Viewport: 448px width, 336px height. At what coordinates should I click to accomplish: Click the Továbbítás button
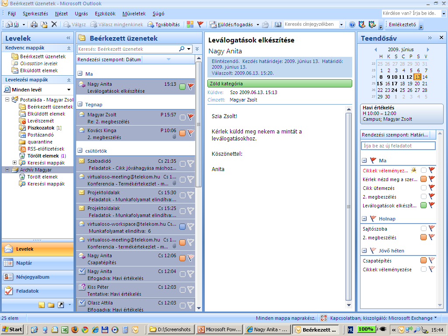click(164, 24)
